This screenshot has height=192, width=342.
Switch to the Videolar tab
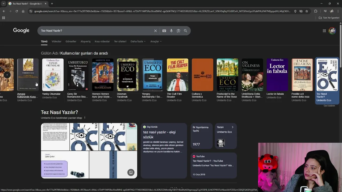[x=56, y=41]
